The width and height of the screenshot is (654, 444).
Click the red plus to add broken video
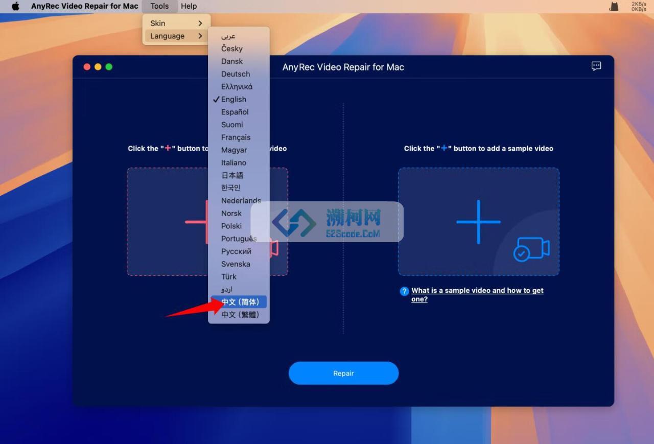[x=197, y=222]
